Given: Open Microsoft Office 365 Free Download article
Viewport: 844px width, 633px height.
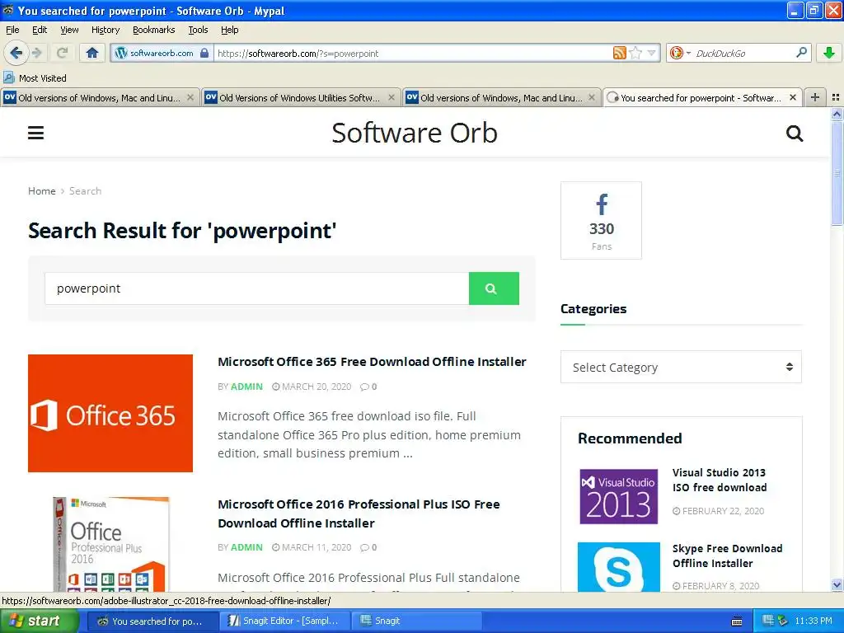Looking at the screenshot, I should pos(372,362).
